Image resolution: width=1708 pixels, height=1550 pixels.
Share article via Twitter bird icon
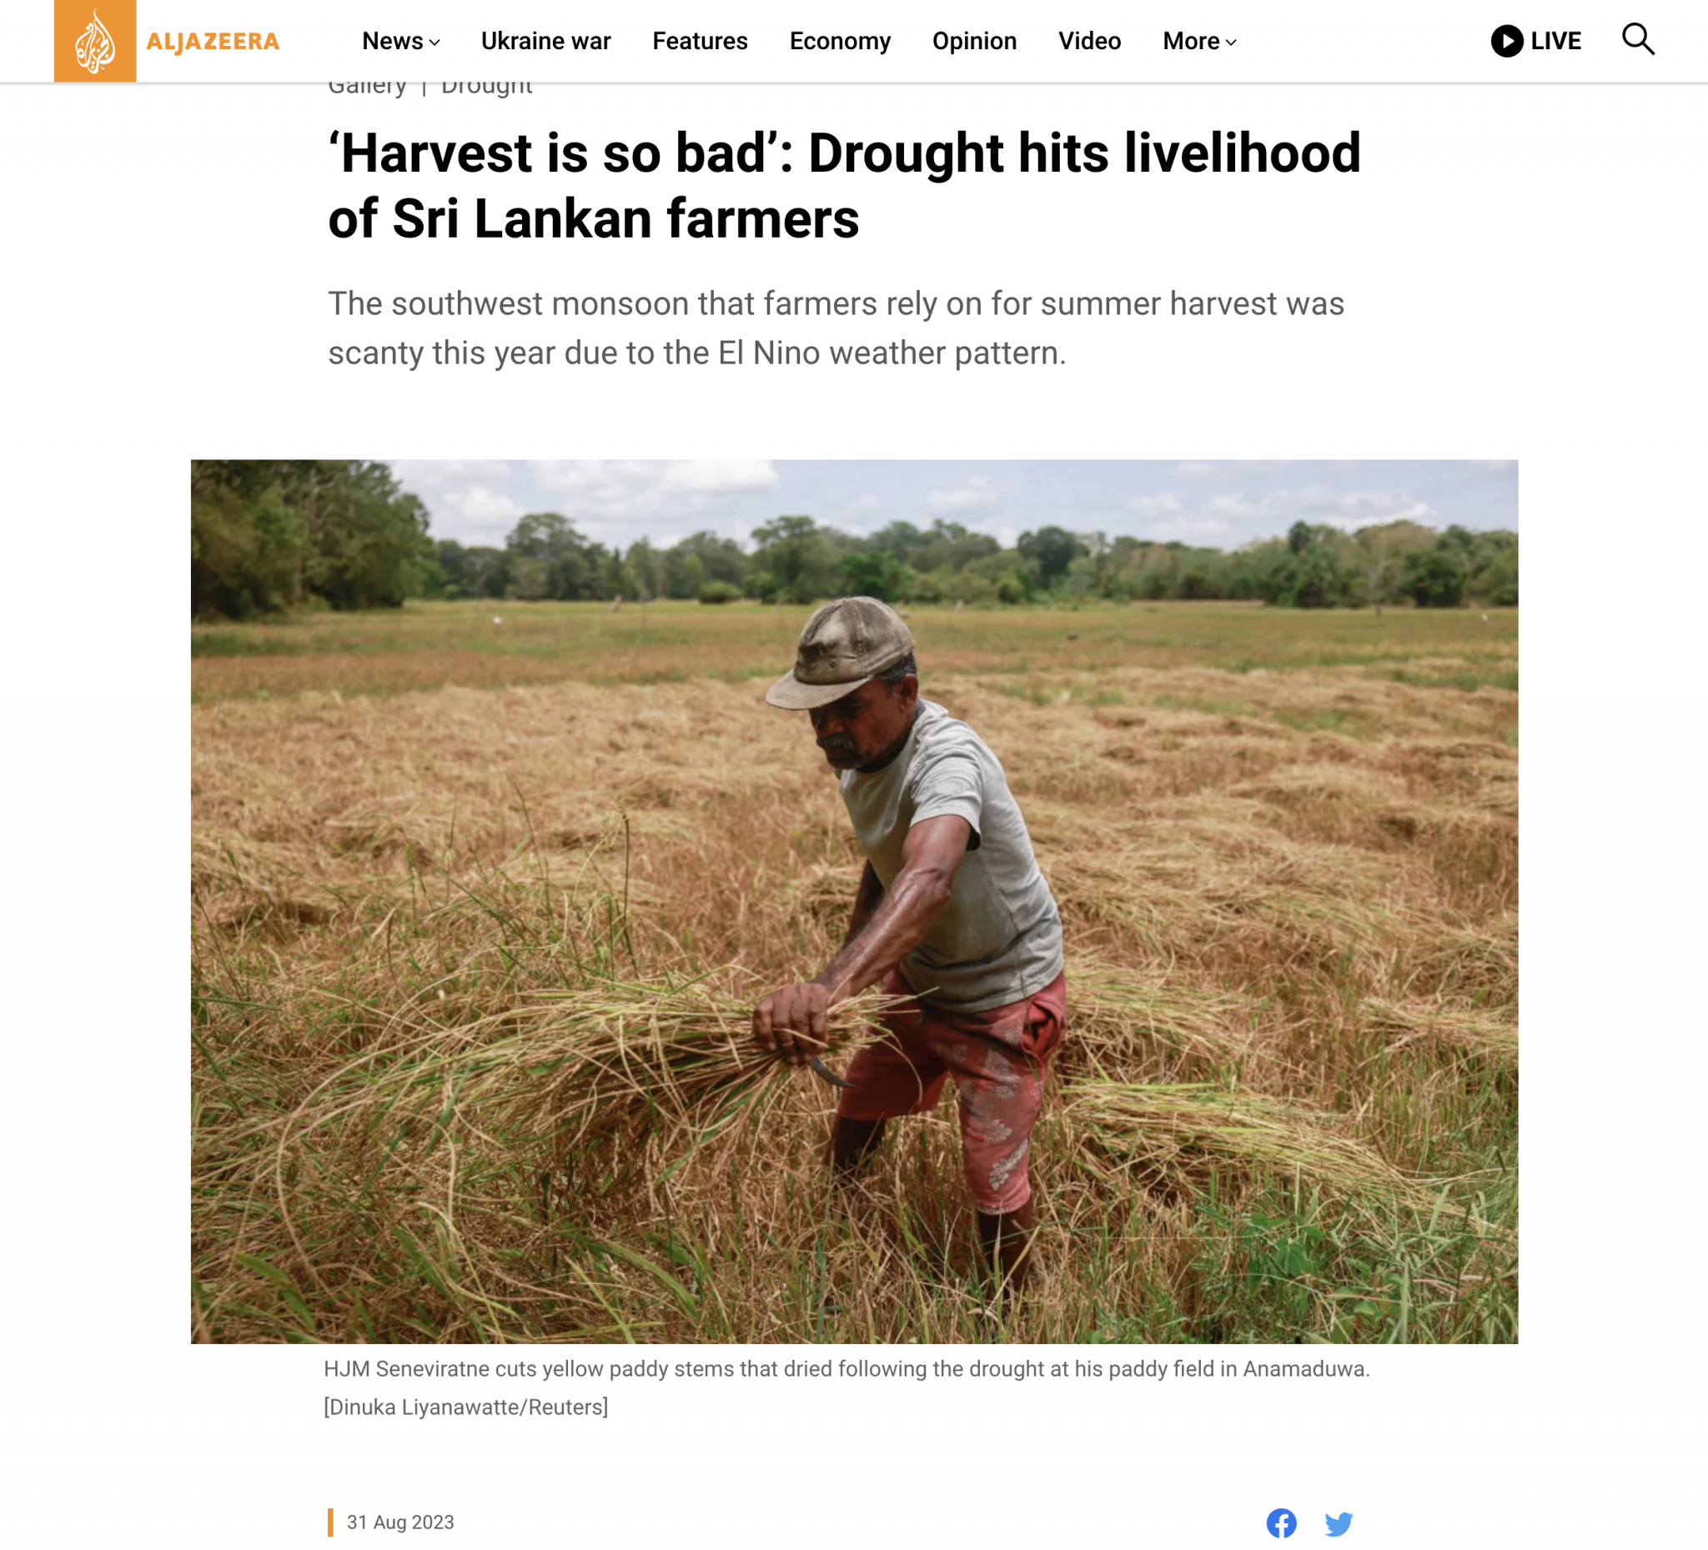pos(1339,1524)
